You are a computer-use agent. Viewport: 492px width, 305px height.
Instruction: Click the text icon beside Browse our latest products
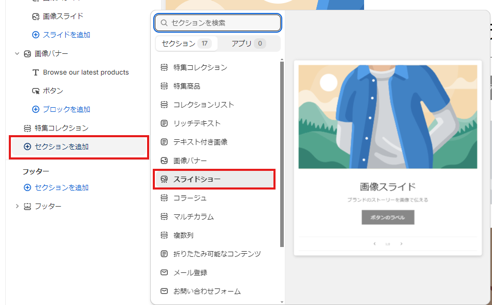[35, 72]
